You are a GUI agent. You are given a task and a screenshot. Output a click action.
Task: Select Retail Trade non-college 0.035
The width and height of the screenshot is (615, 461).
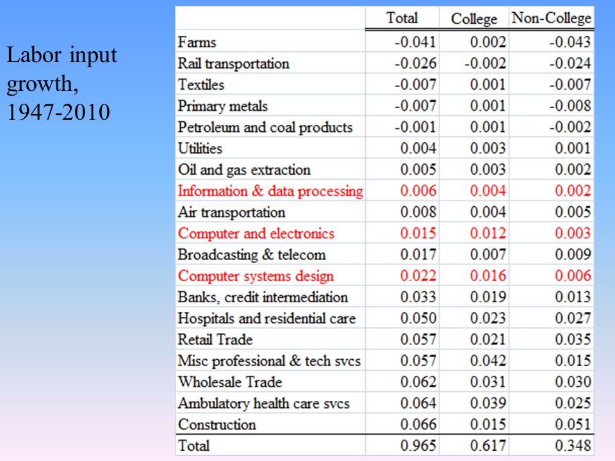(x=573, y=339)
